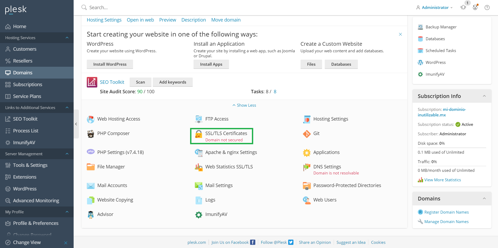498x248 pixels.
Task: Open Service Plans in sidebar
Action: (37, 96)
